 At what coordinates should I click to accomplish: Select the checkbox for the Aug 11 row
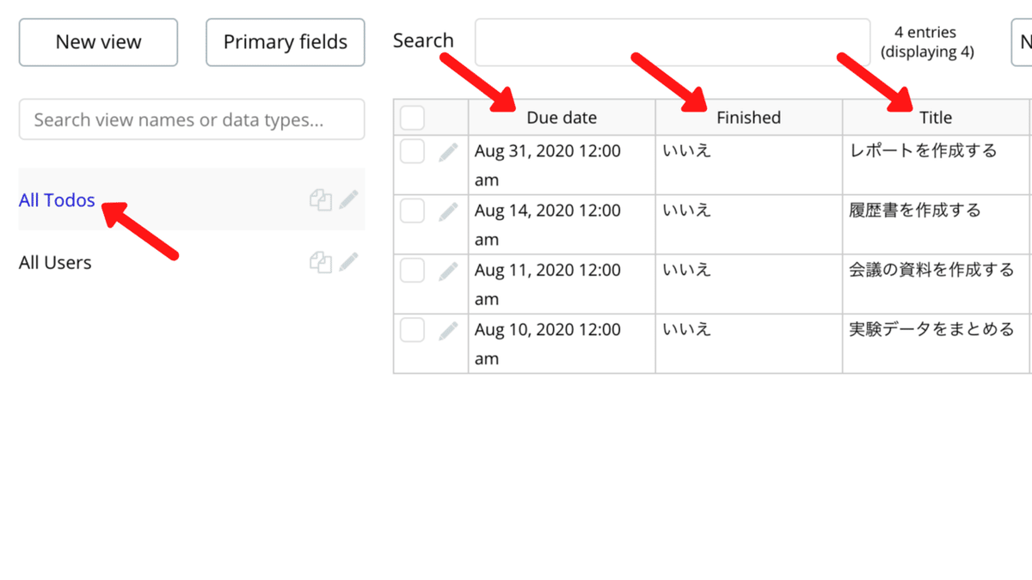(x=413, y=272)
